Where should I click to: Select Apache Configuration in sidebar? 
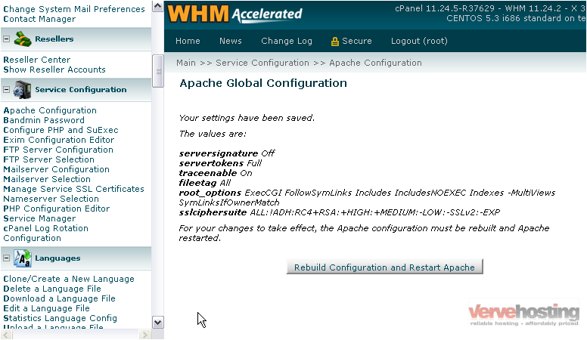pos(50,111)
